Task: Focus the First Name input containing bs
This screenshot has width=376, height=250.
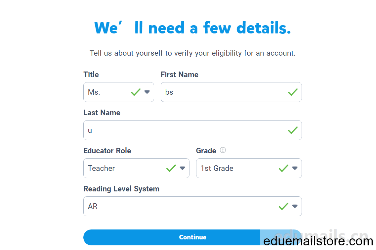Action: coord(231,92)
